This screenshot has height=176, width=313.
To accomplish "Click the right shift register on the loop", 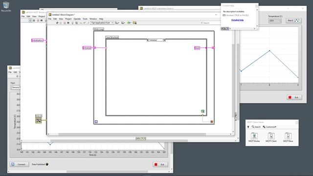I will pos(213,48).
